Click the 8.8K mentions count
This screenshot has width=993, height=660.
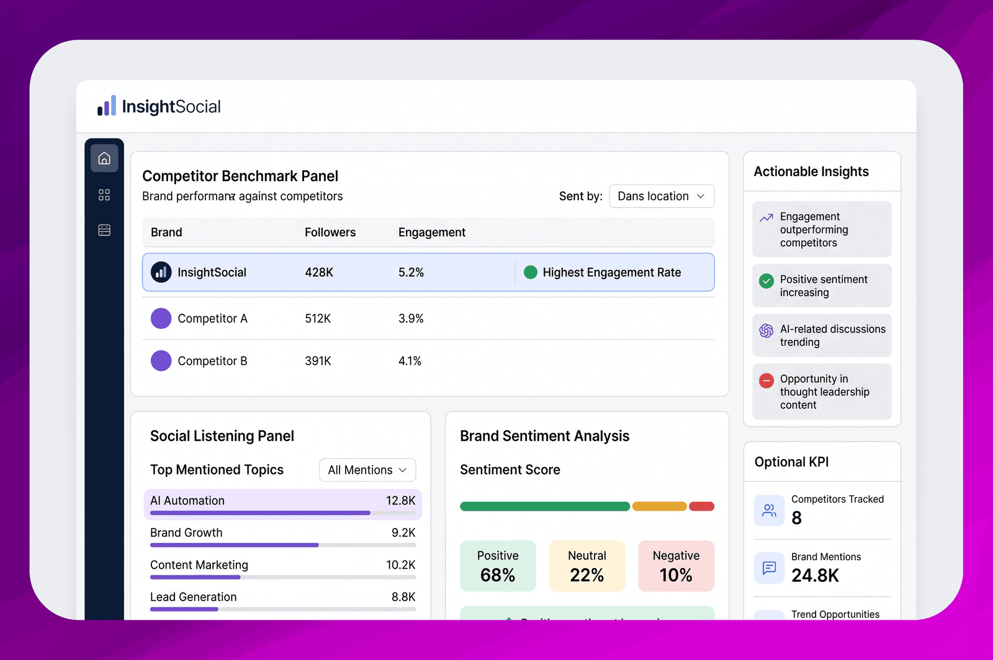tap(403, 597)
